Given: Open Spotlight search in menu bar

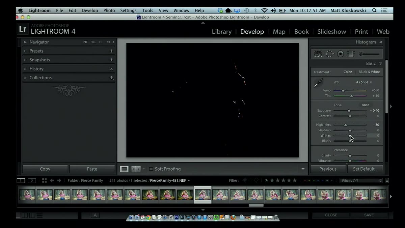Looking at the screenshot, I should pos(374,10).
